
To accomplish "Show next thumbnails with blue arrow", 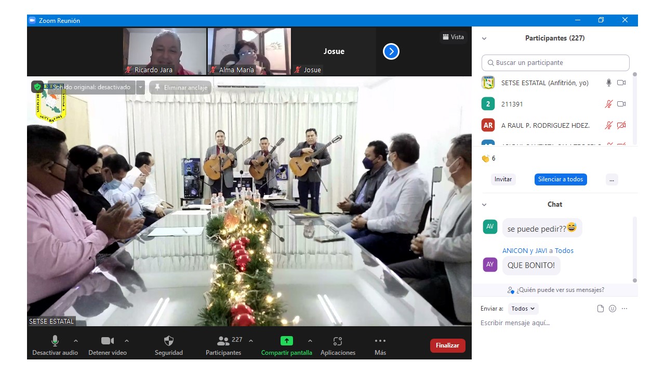I will (391, 51).
